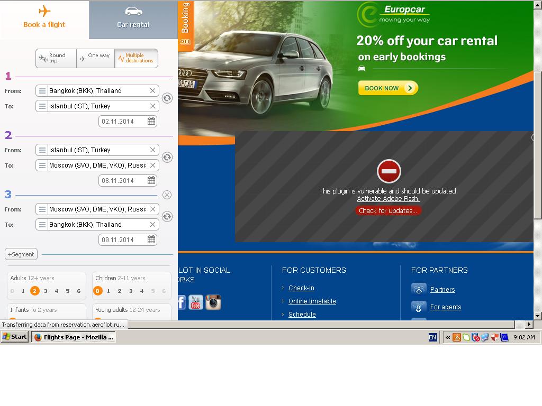
Task: Clear segment 2 To Moscow field
Action: [x=152, y=165]
